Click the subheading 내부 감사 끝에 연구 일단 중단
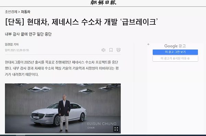The height and width of the screenshot is (136, 206). pos(28,34)
